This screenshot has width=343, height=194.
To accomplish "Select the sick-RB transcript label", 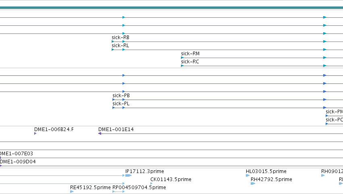I will [121, 38].
